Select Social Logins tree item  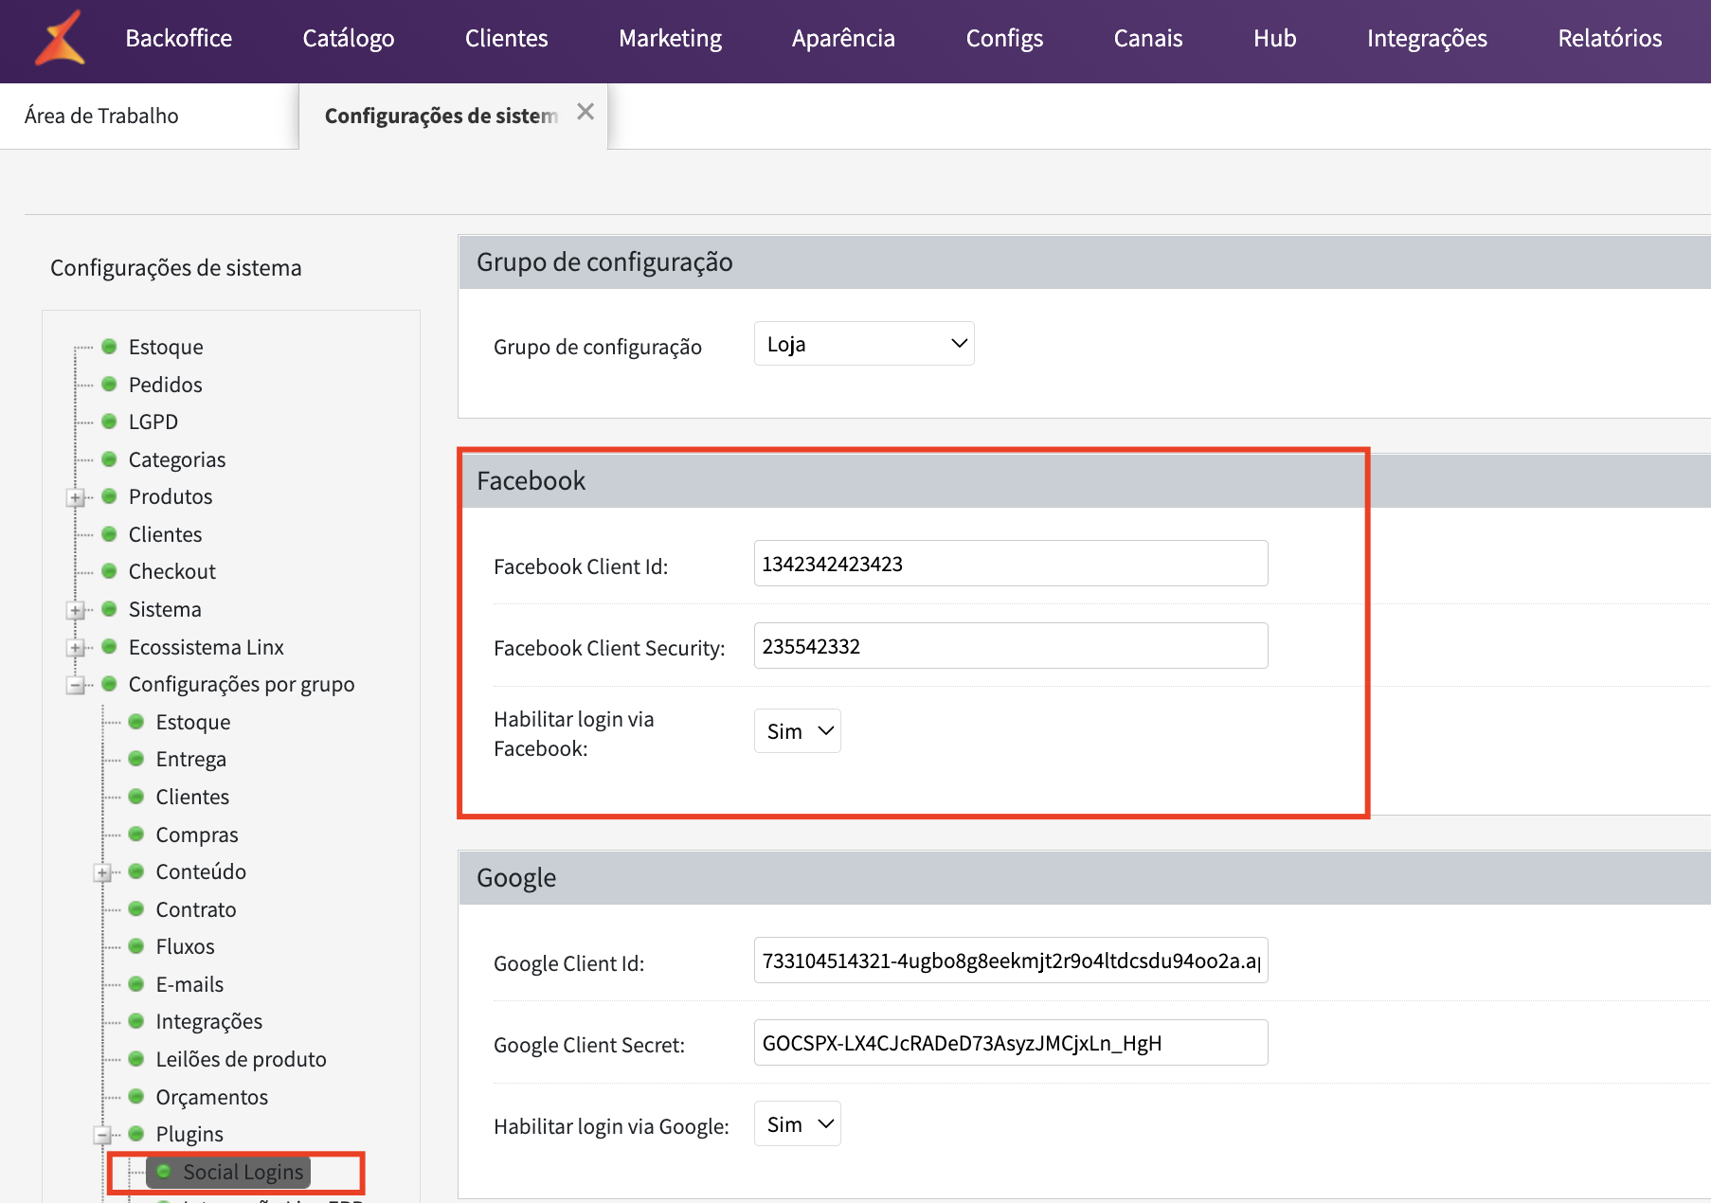click(243, 1172)
